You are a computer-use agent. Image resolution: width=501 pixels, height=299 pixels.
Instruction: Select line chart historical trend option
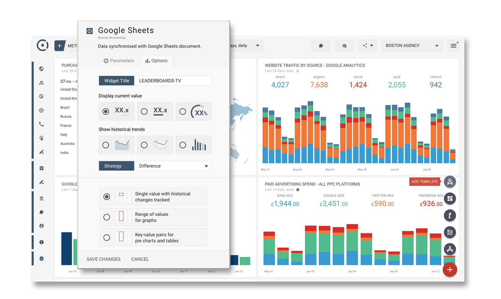pyautogui.click(x=155, y=145)
